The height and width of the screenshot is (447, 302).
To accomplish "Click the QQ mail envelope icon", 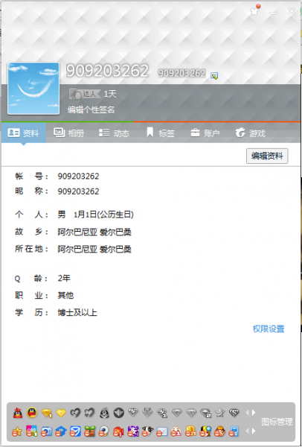I will (162, 431).
